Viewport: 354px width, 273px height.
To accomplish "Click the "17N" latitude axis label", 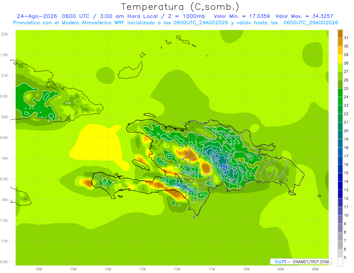I will tap(4, 241).
